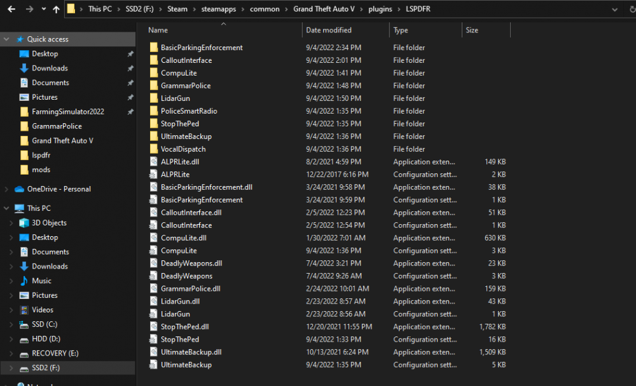The image size is (636, 386).
Task: Select the CalloutInterface folder icon
Action: pos(153,60)
